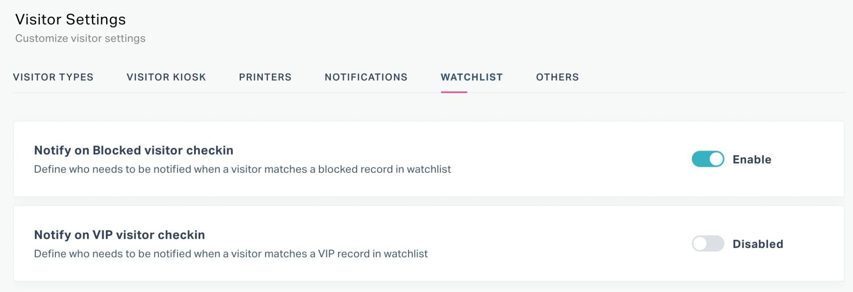The height and width of the screenshot is (292, 853).
Task: Click the Notify on Blocked visitor checkin title
Action: 134,151
